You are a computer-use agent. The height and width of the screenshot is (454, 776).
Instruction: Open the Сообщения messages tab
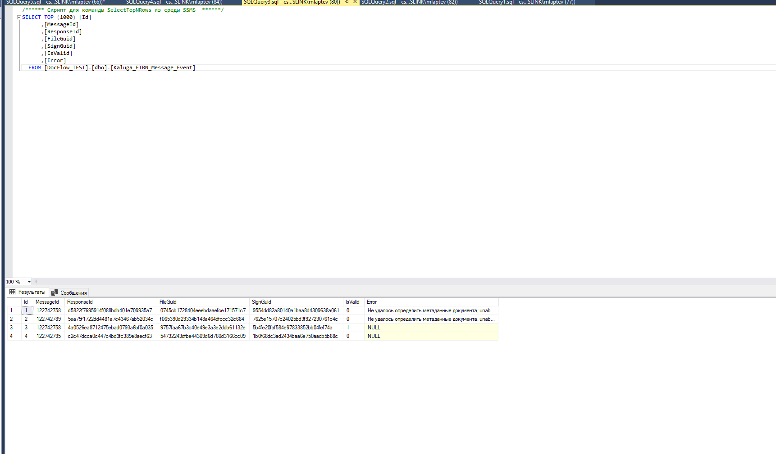click(x=69, y=292)
